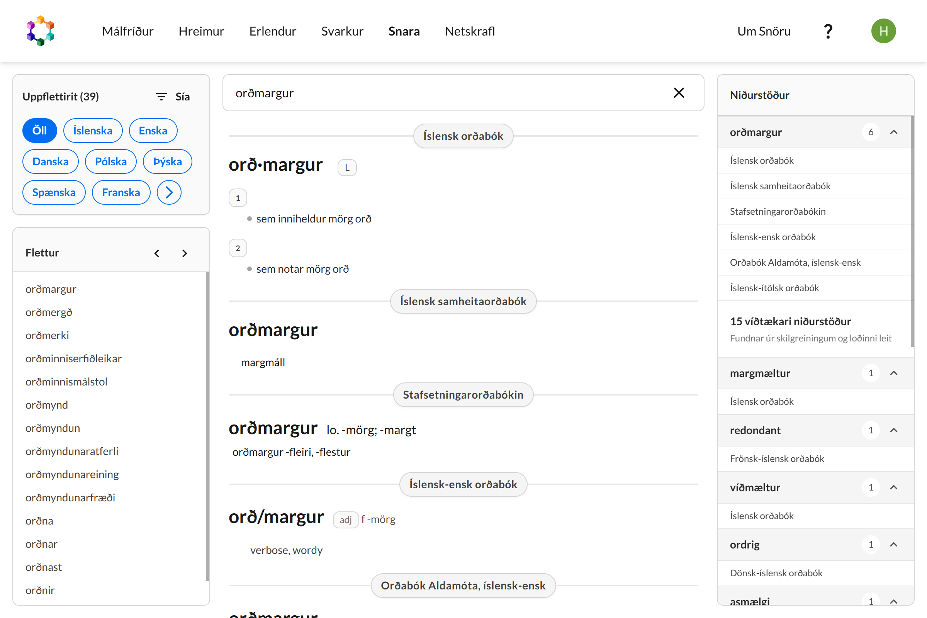Image resolution: width=927 pixels, height=618 pixels.
Task: Go to next page in Flettur
Action: click(185, 253)
